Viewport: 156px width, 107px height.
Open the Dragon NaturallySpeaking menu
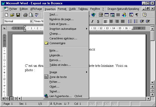coord(123,9)
